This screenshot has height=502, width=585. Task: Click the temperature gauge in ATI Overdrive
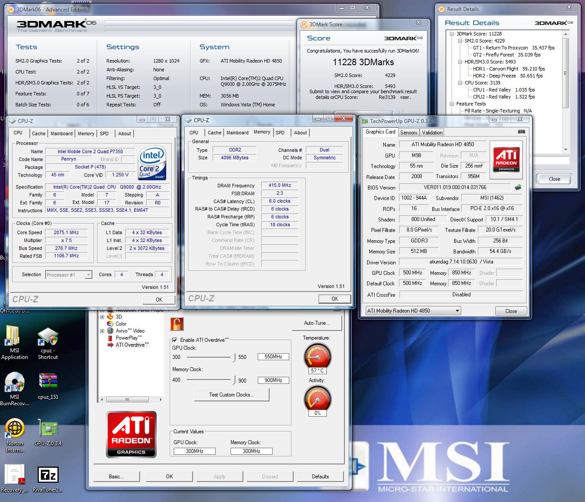click(x=317, y=357)
